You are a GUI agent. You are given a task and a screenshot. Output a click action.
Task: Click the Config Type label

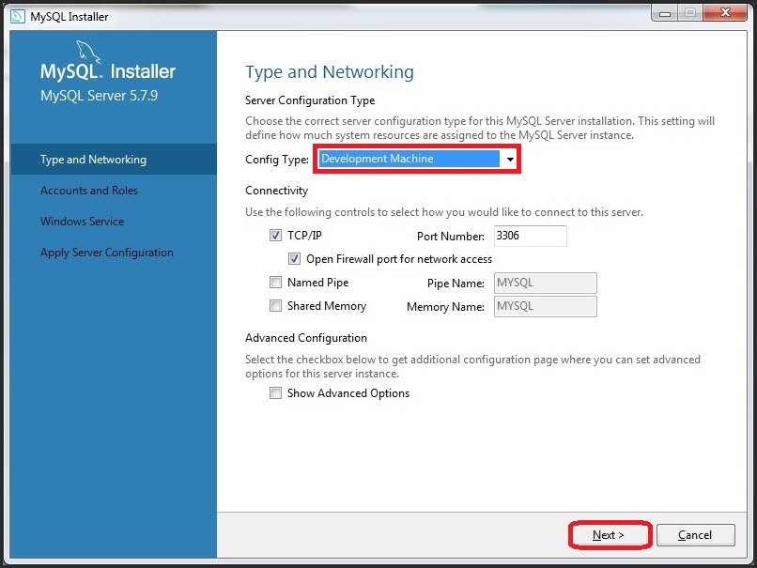click(x=277, y=160)
